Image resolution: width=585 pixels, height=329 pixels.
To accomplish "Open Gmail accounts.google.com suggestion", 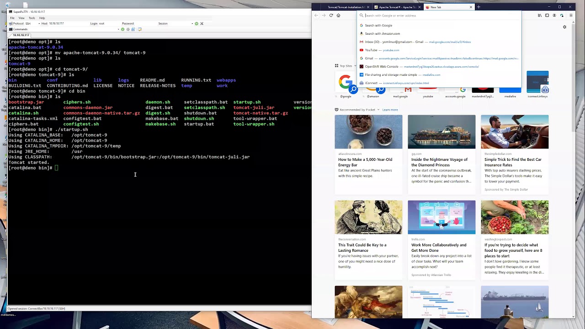I will (439, 58).
